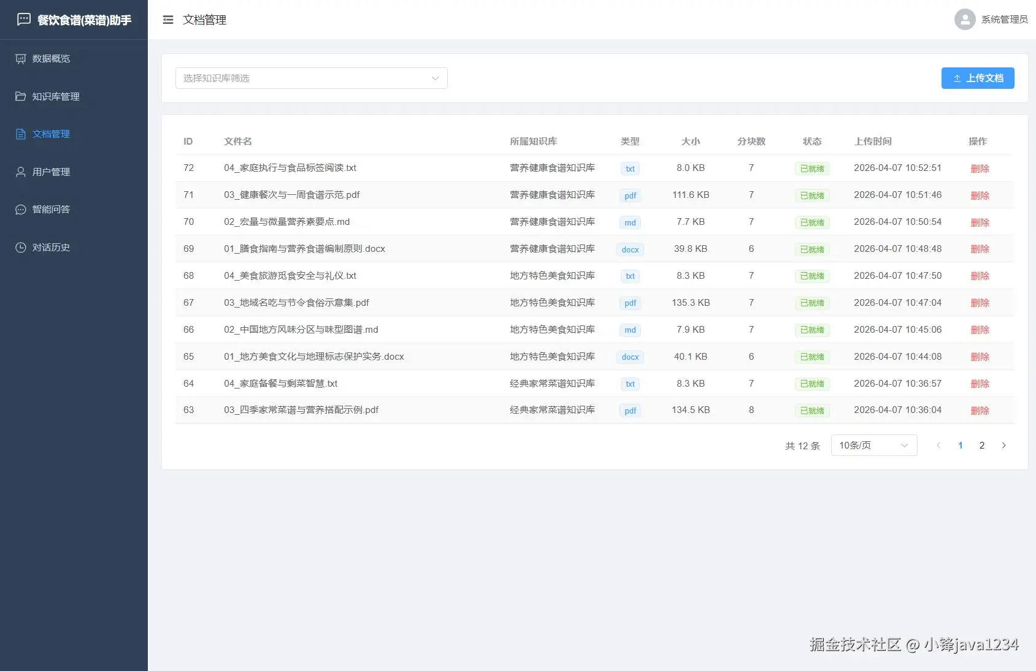Click 系统管理员 user name
This screenshot has height=671, width=1036.
point(1005,20)
